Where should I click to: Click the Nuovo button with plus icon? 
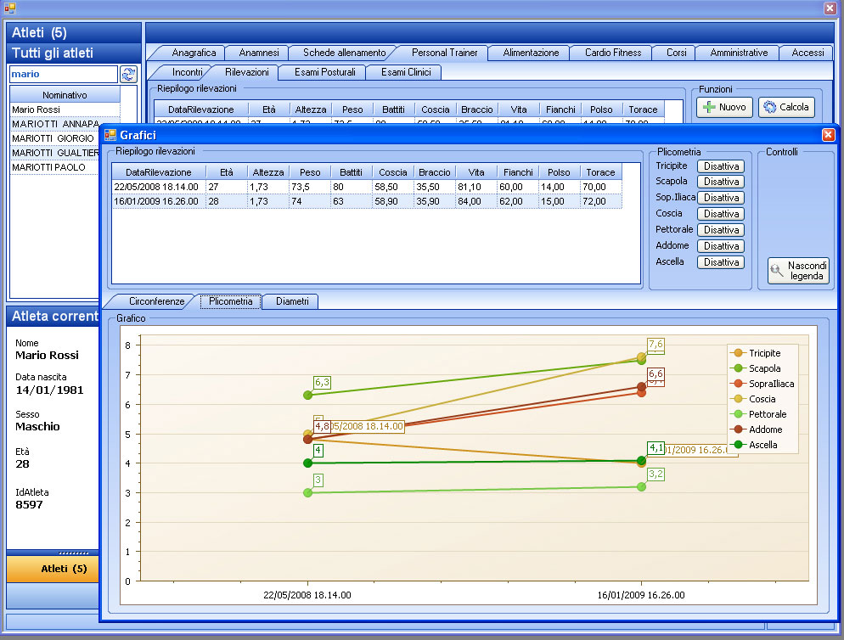pos(724,108)
